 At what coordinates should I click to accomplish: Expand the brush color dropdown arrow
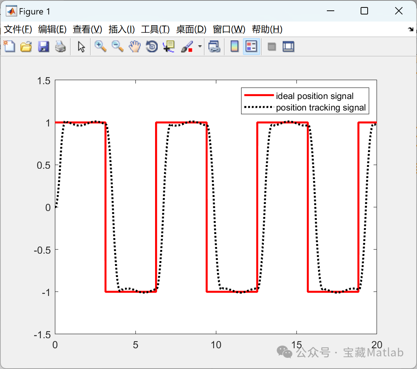[200, 46]
